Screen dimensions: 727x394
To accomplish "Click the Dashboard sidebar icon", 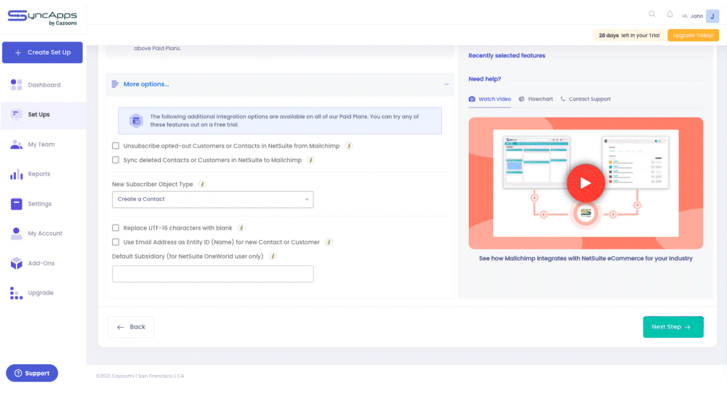I will tap(16, 85).
